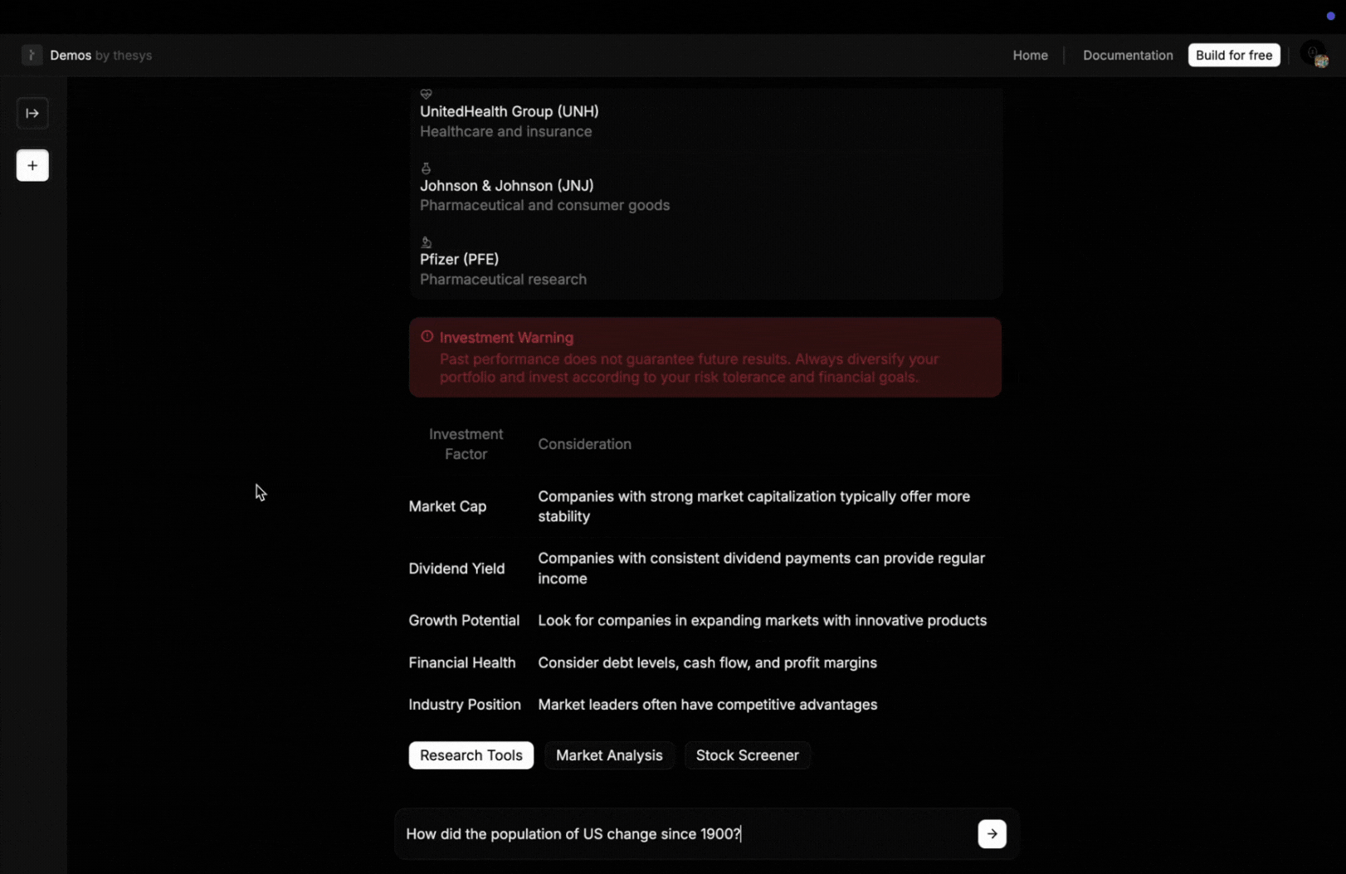1346x874 pixels.
Task: Start a new chat with the plus button
Action: point(32,165)
